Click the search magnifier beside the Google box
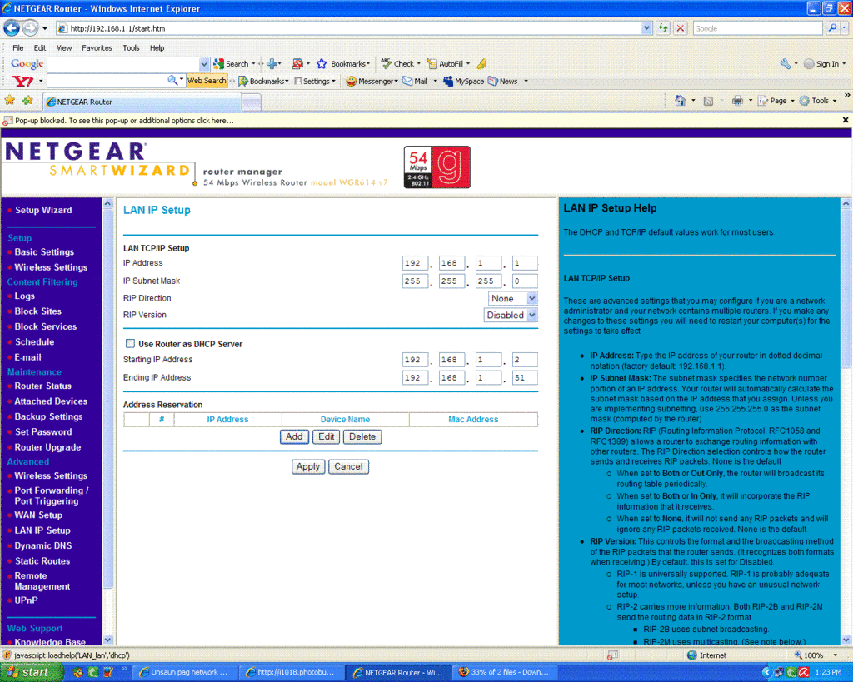This screenshot has height=682, width=853. tap(832, 28)
